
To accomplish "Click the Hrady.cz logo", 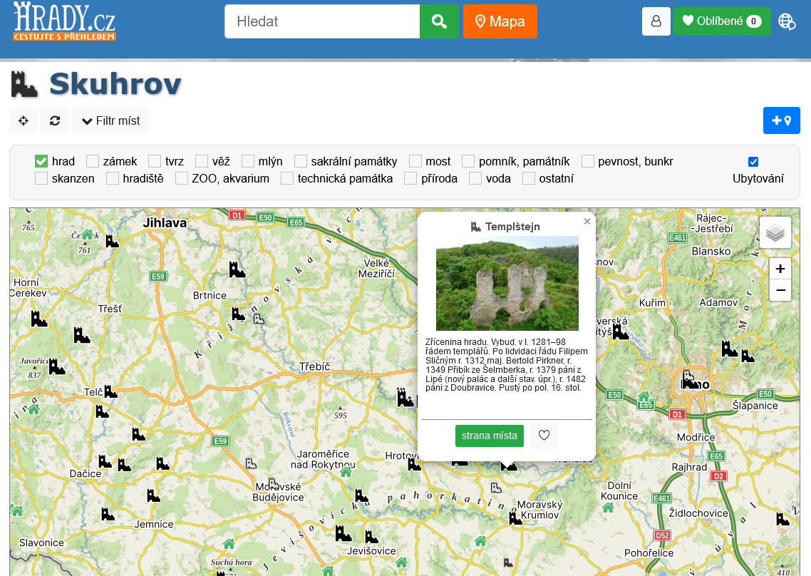I will coord(64,21).
